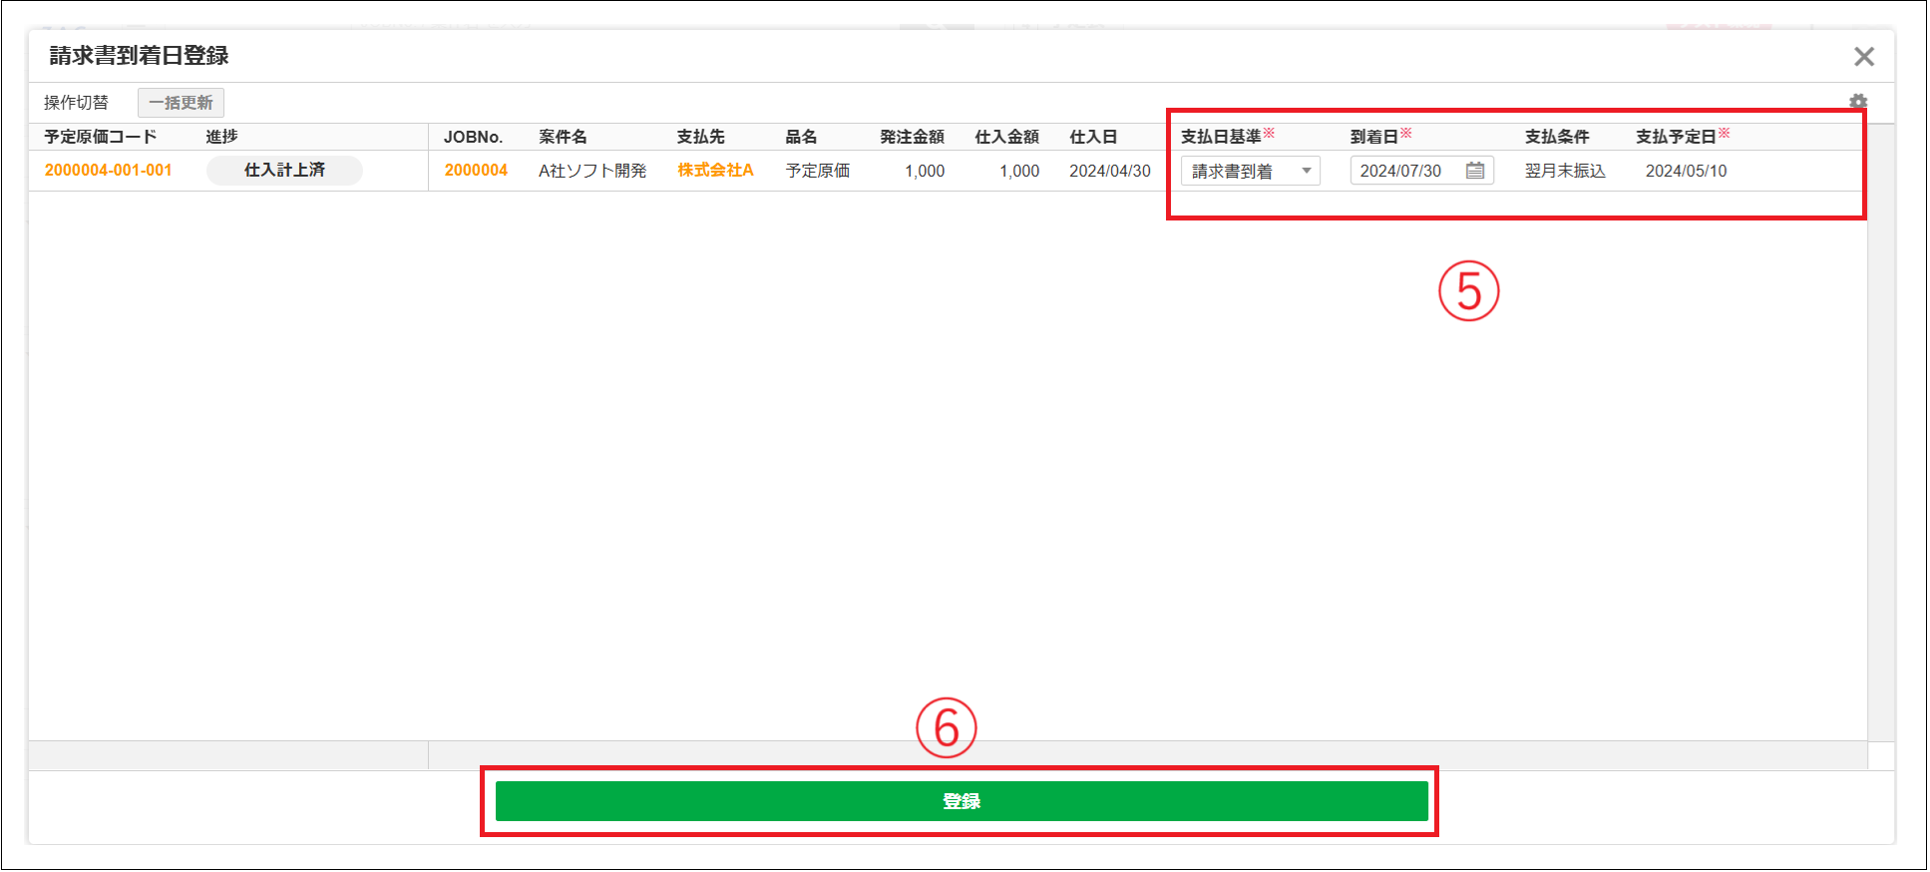Expand the 請求書到着 dropdown arrow
This screenshot has height=872, width=1930.
coord(1306,171)
